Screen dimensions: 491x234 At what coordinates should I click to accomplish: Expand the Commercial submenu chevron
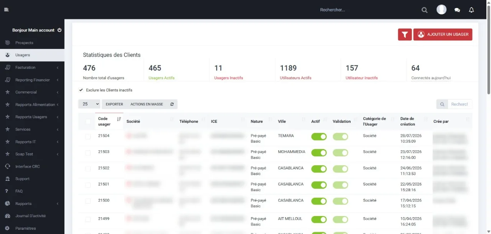(58, 92)
